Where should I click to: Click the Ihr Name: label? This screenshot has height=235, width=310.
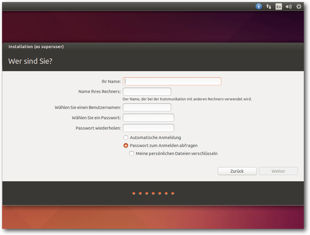tap(111, 81)
